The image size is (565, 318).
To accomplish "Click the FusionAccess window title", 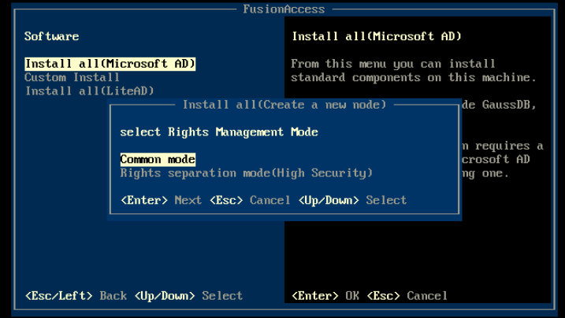I will point(284,9).
